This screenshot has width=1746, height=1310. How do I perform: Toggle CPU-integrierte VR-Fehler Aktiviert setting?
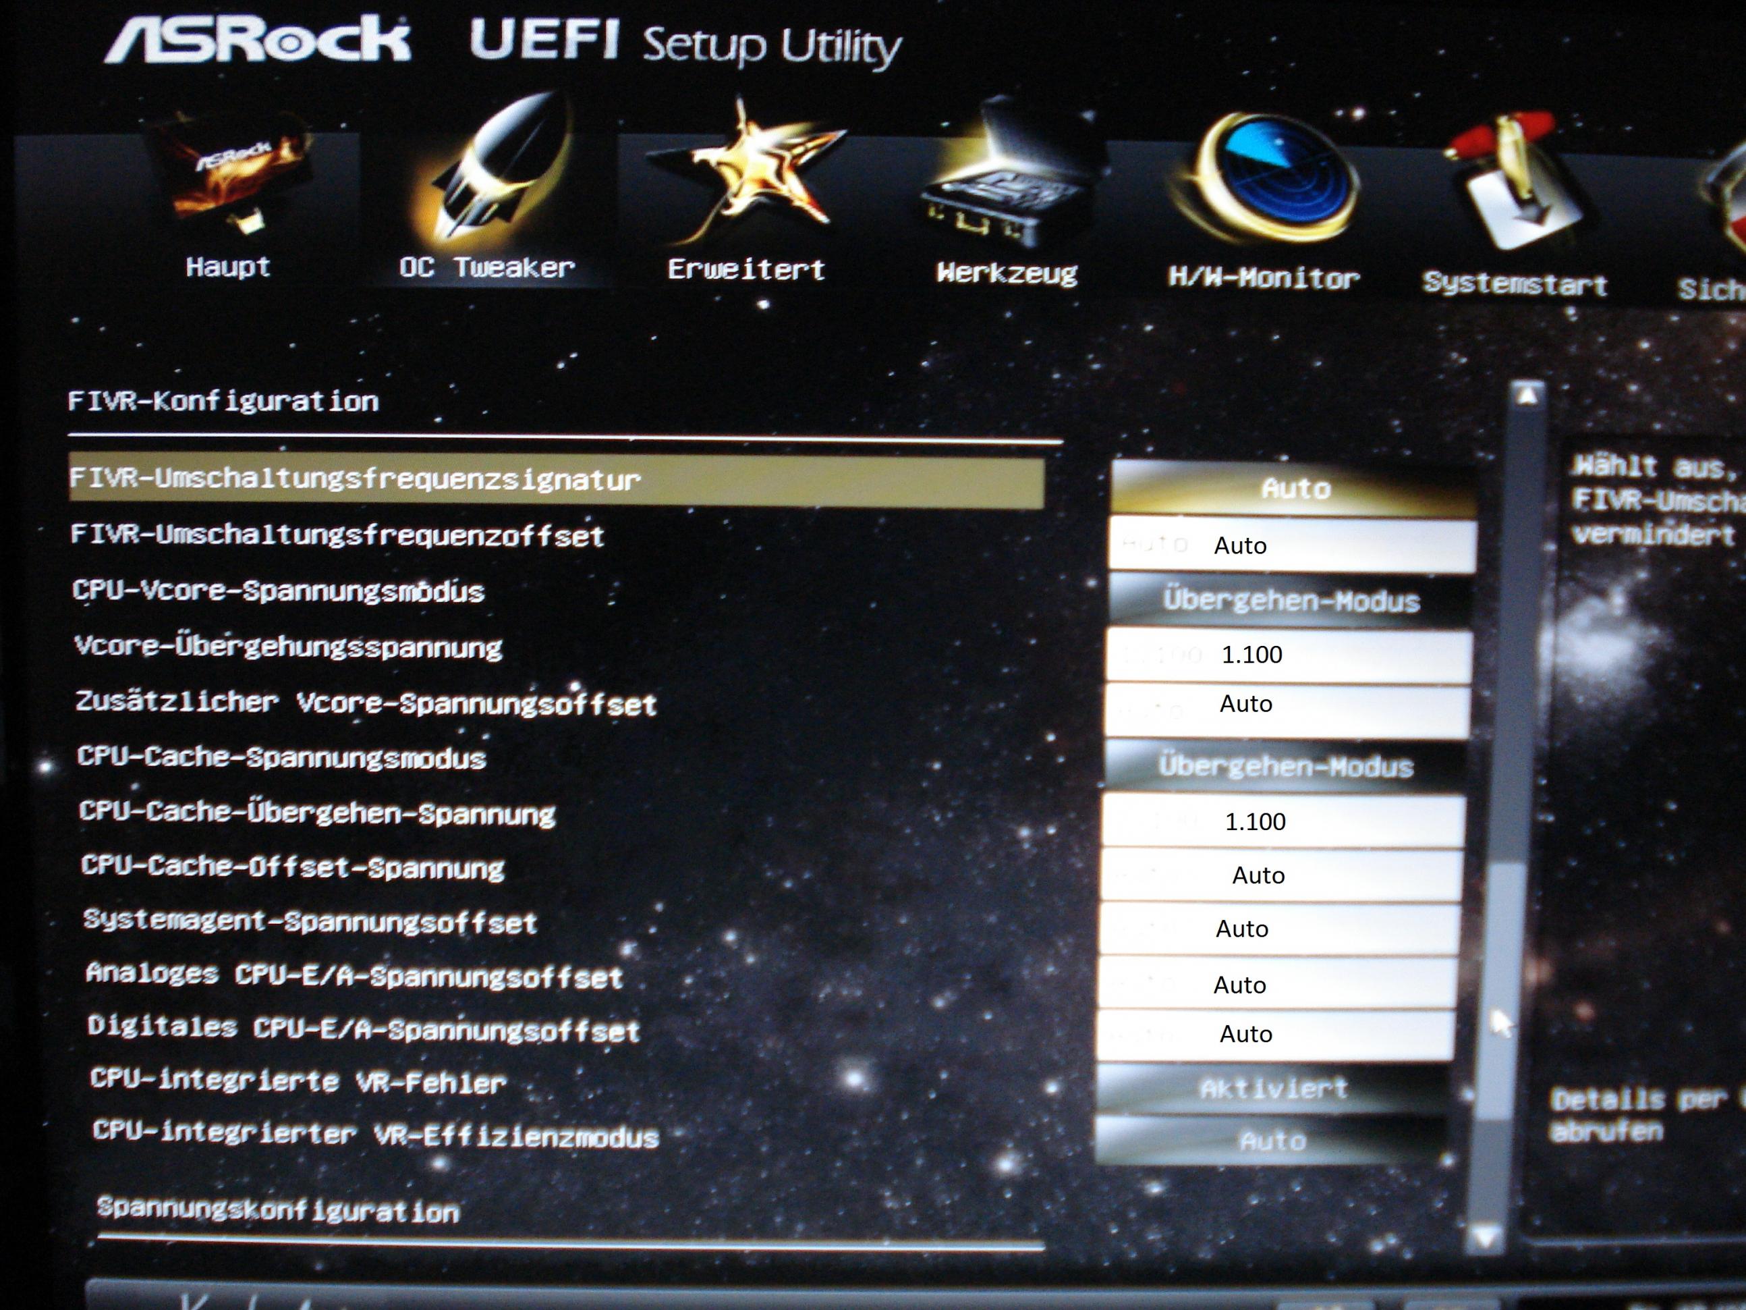coord(1272,1089)
